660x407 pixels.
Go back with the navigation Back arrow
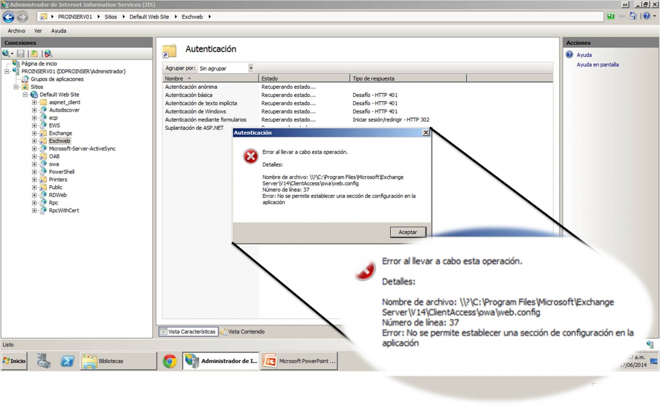coord(8,17)
